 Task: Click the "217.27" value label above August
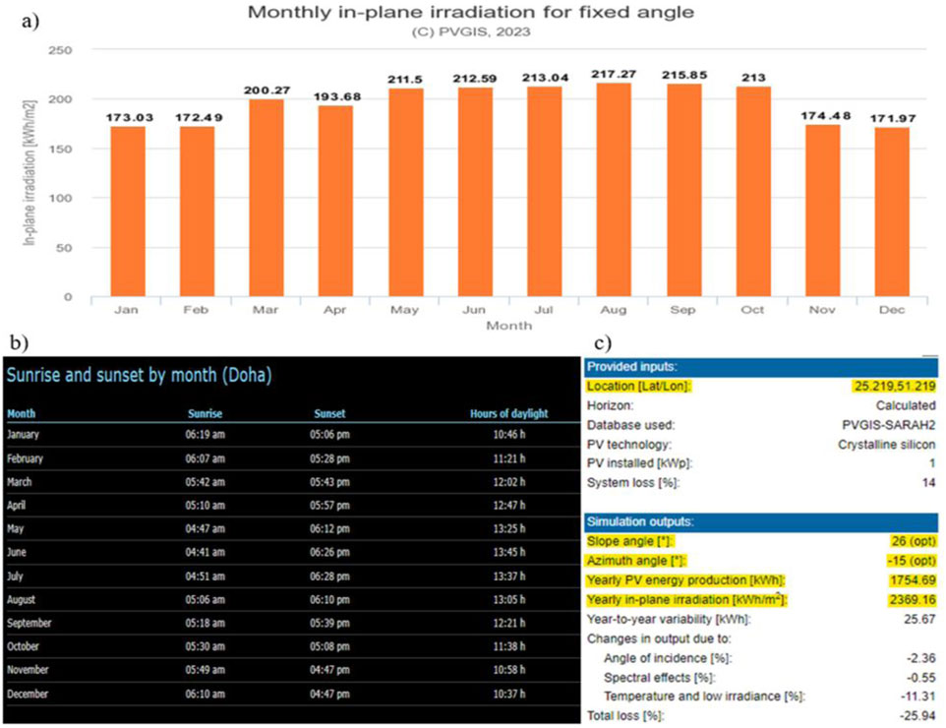coord(615,74)
